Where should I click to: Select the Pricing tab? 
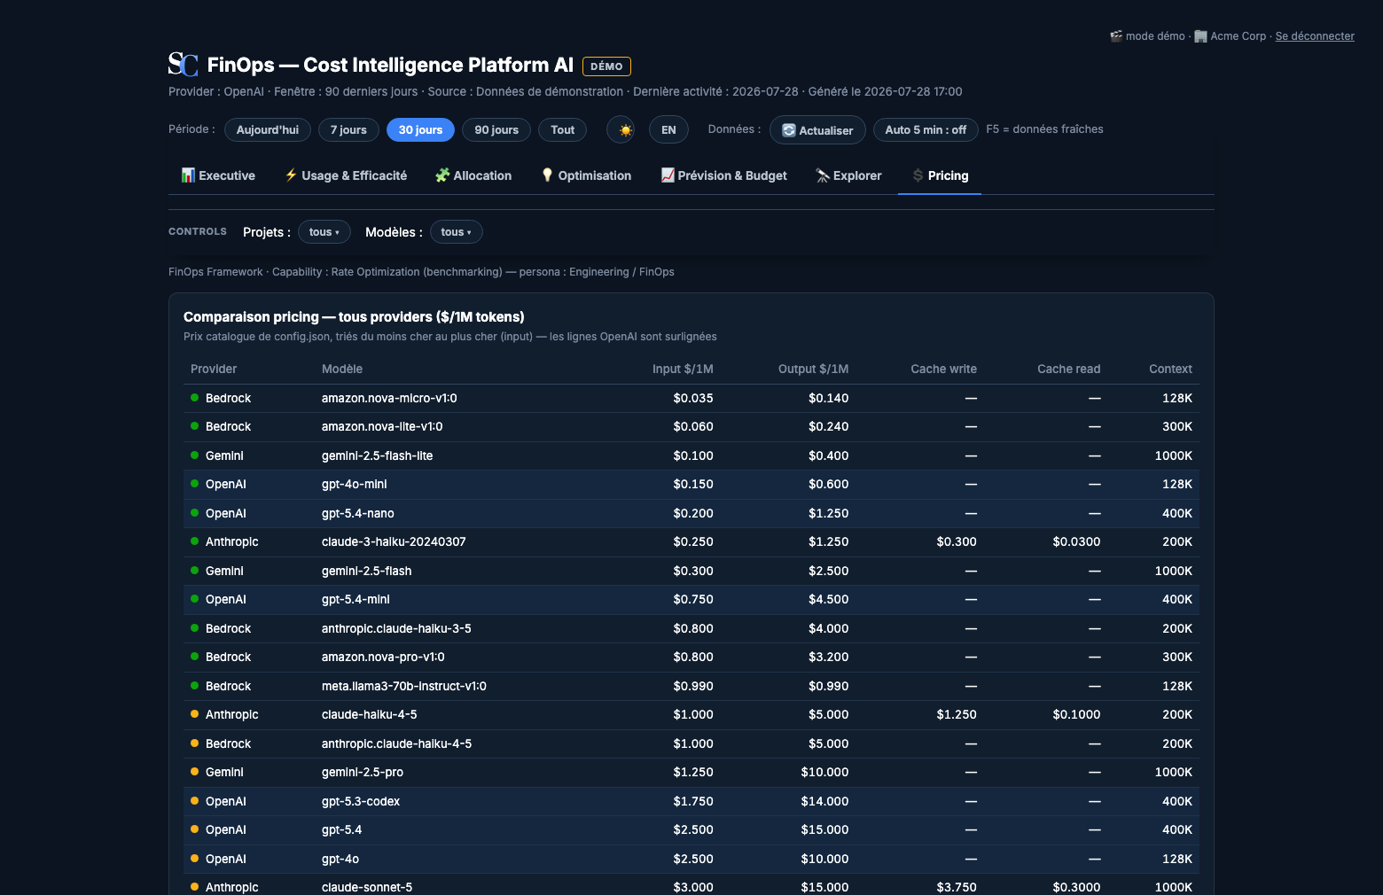click(x=940, y=175)
